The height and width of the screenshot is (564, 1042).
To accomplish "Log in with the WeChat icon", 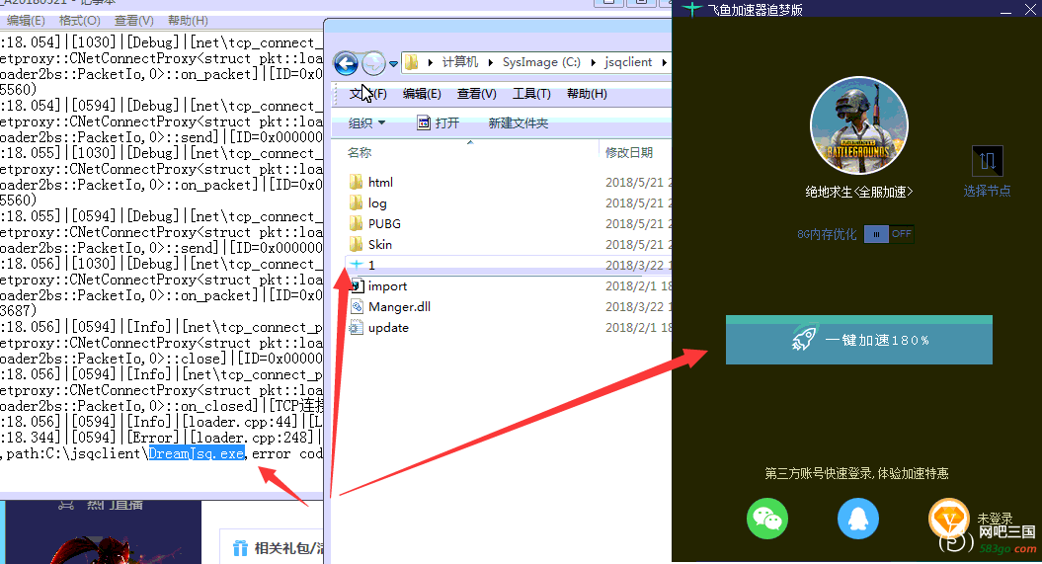I will (767, 519).
